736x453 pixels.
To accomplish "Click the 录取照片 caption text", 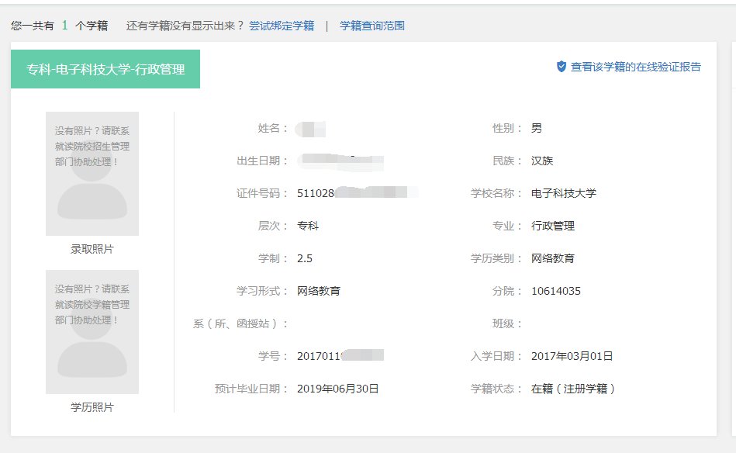I will pyautogui.click(x=92, y=249).
